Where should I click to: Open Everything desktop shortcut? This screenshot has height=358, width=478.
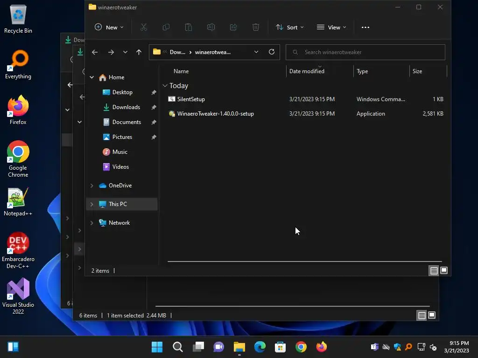(18, 64)
